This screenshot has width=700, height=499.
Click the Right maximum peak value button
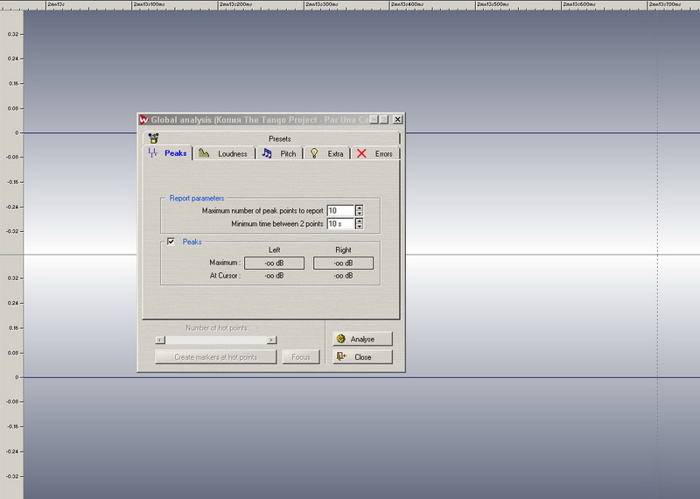343,264
